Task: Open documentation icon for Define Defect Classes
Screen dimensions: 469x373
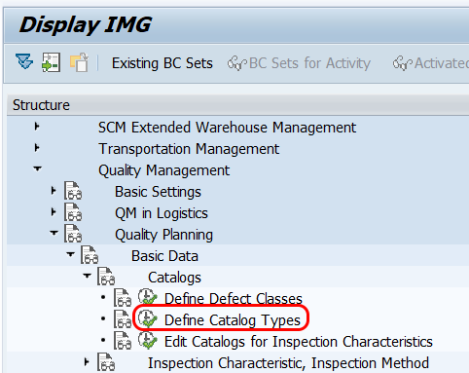Action: pos(123,298)
